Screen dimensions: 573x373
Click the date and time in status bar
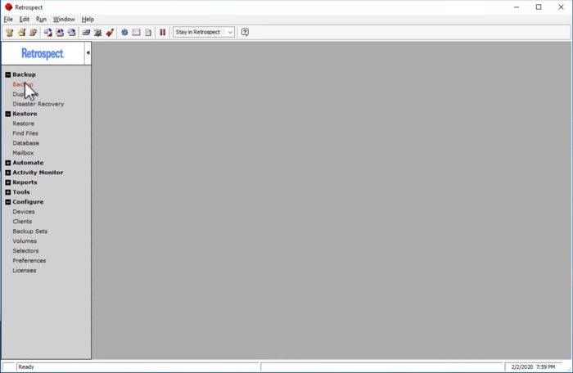533,366
